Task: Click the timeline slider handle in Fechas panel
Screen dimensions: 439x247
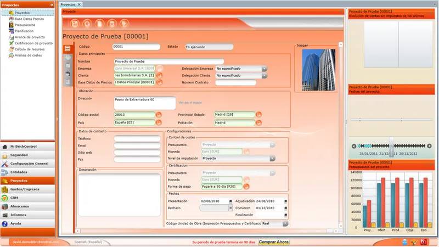Action: (x=391, y=147)
